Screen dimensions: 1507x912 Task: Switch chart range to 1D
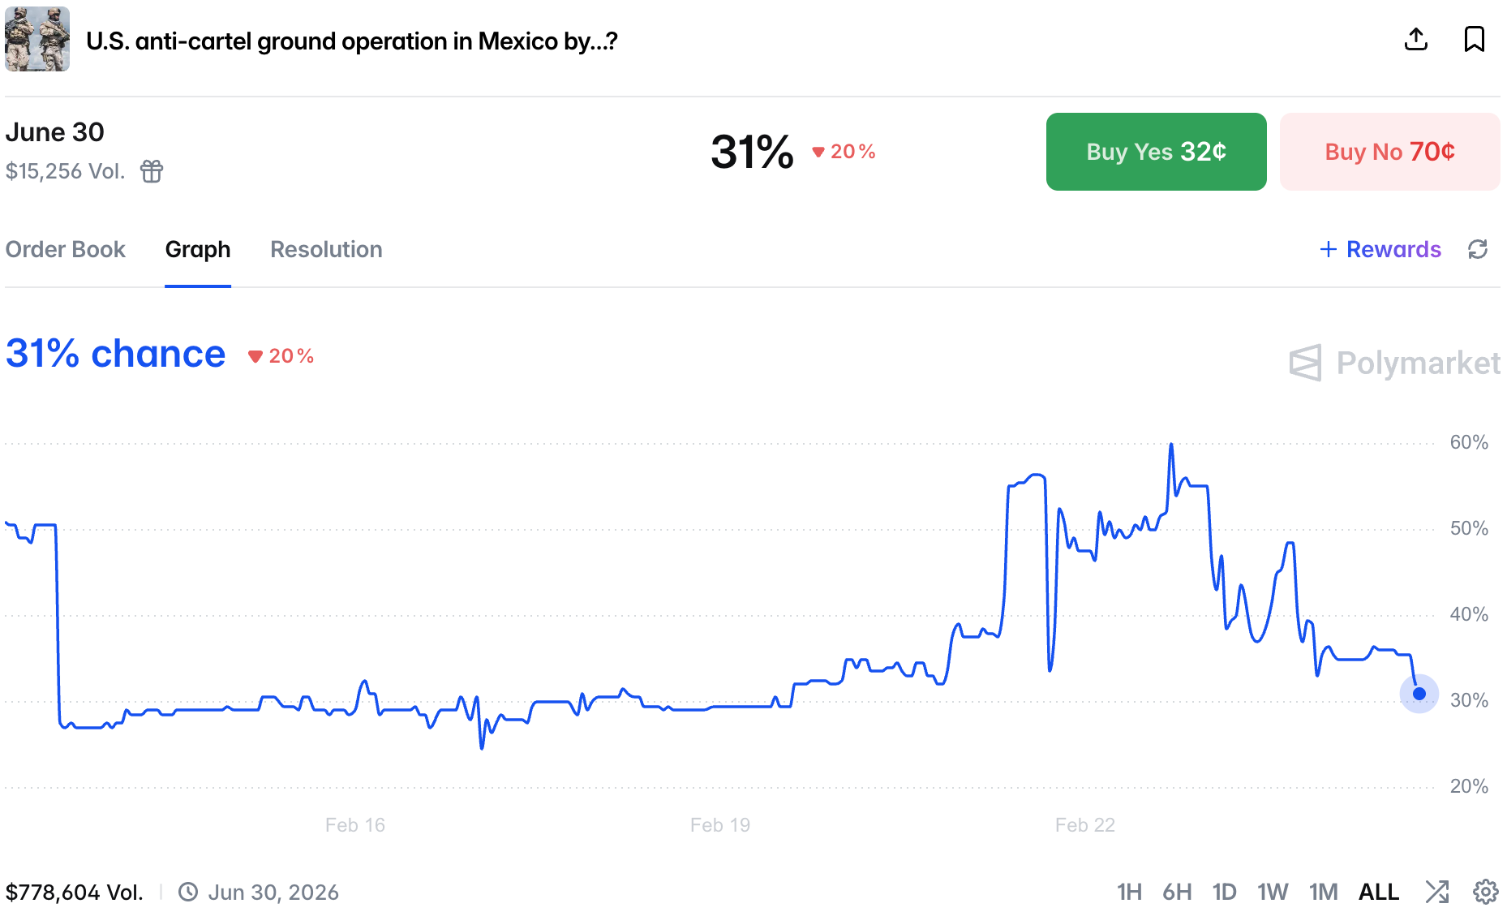[x=1224, y=893]
